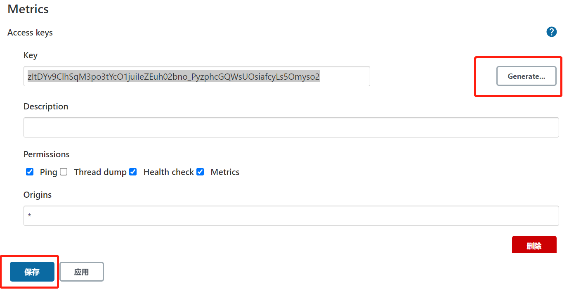Image resolution: width=569 pixels, height=289 pixels.
Task: Click the Generate... key button
Action: tap(526, 76)
